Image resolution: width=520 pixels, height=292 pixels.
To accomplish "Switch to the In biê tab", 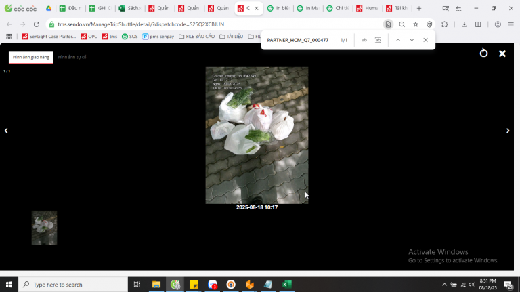I will click(278, 8).
